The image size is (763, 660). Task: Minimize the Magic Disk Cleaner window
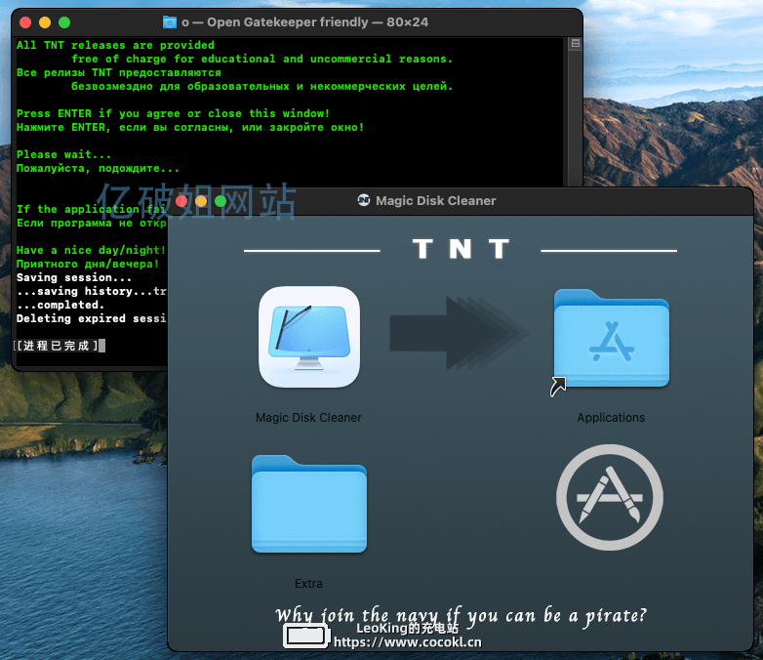click(201, 201)
